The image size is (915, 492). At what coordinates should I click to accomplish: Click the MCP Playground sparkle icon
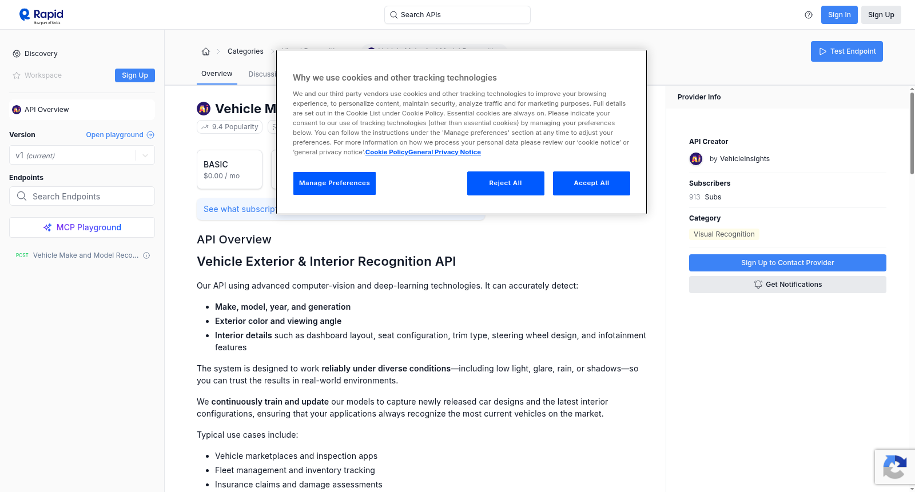47,227
